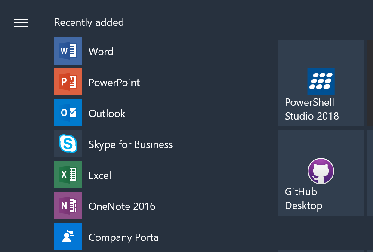
Task: Click the Word app icon
Action: tap(68, 51)
